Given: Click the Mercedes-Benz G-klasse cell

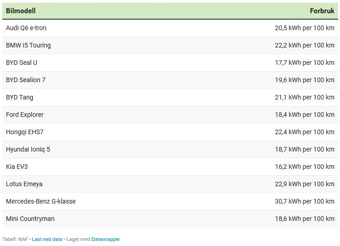Looking at the screenshot, I should [x=41, y=201].
